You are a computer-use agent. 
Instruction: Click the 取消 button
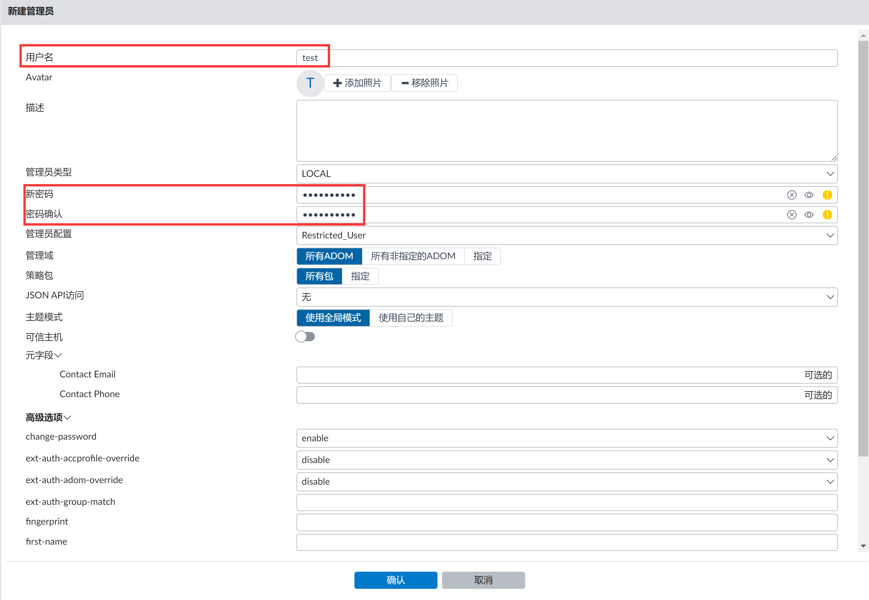(x=483, y=580)
